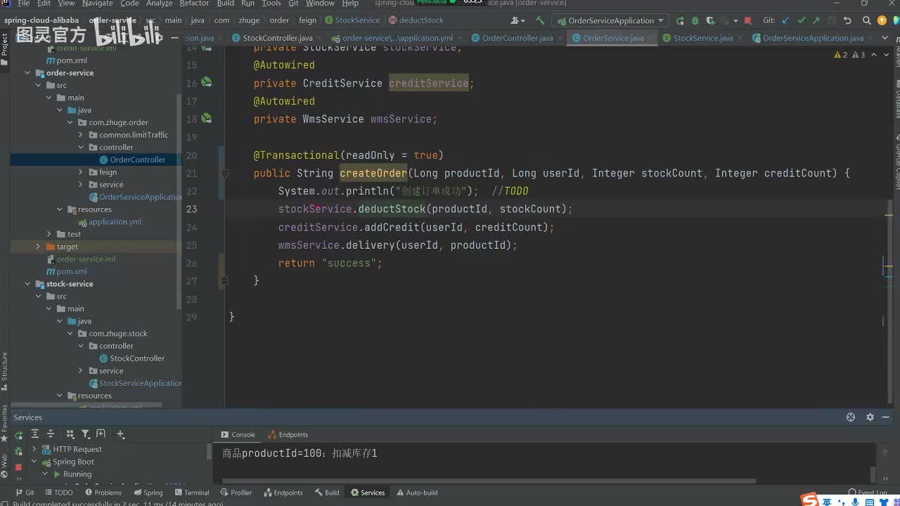This screenshot has height=506, width=900.
Task: Click the gutter bean icon on line 16
Action: (207, 82)
